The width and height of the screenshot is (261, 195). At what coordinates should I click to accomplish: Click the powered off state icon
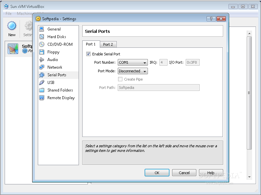(25, 51)
